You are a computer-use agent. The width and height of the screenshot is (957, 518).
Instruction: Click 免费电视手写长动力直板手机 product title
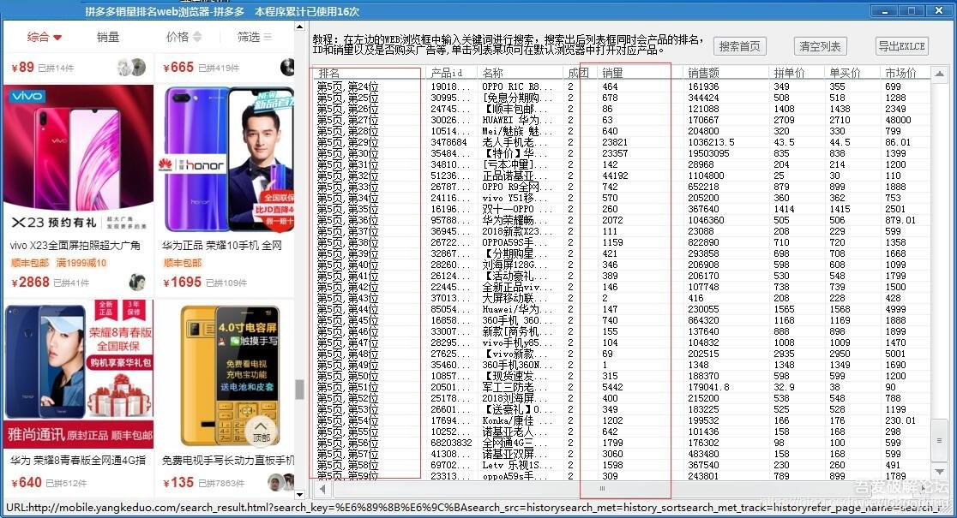pos(227,460)
